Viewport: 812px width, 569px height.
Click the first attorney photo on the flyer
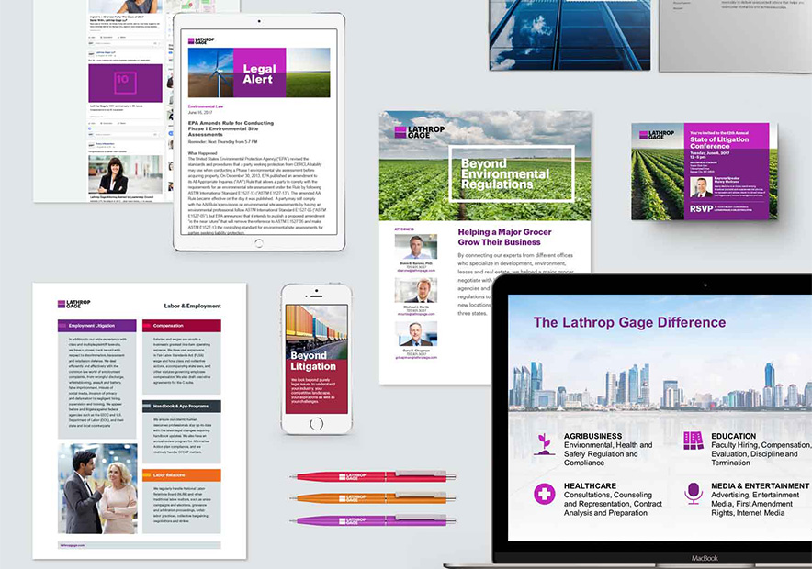416,247
